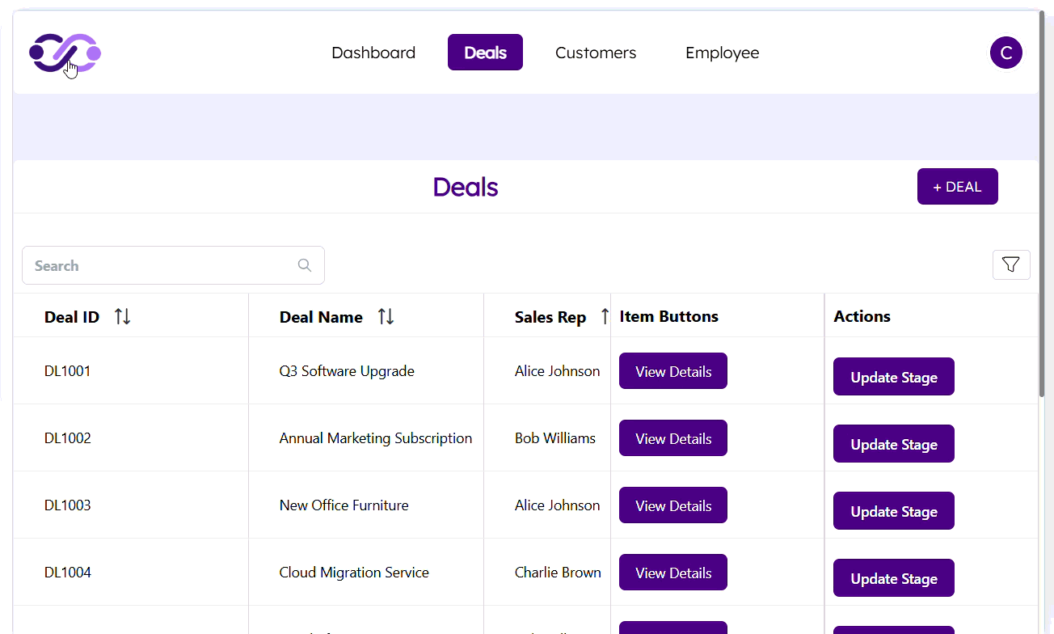Select the Deals navigation tab

[485, 53]
